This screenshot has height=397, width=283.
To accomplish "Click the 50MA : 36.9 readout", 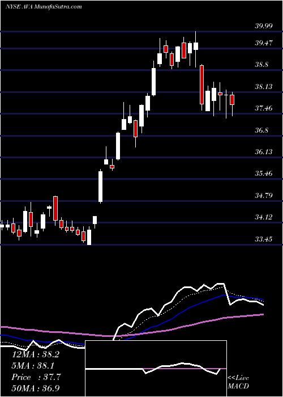I will click(x=36, y=388).
